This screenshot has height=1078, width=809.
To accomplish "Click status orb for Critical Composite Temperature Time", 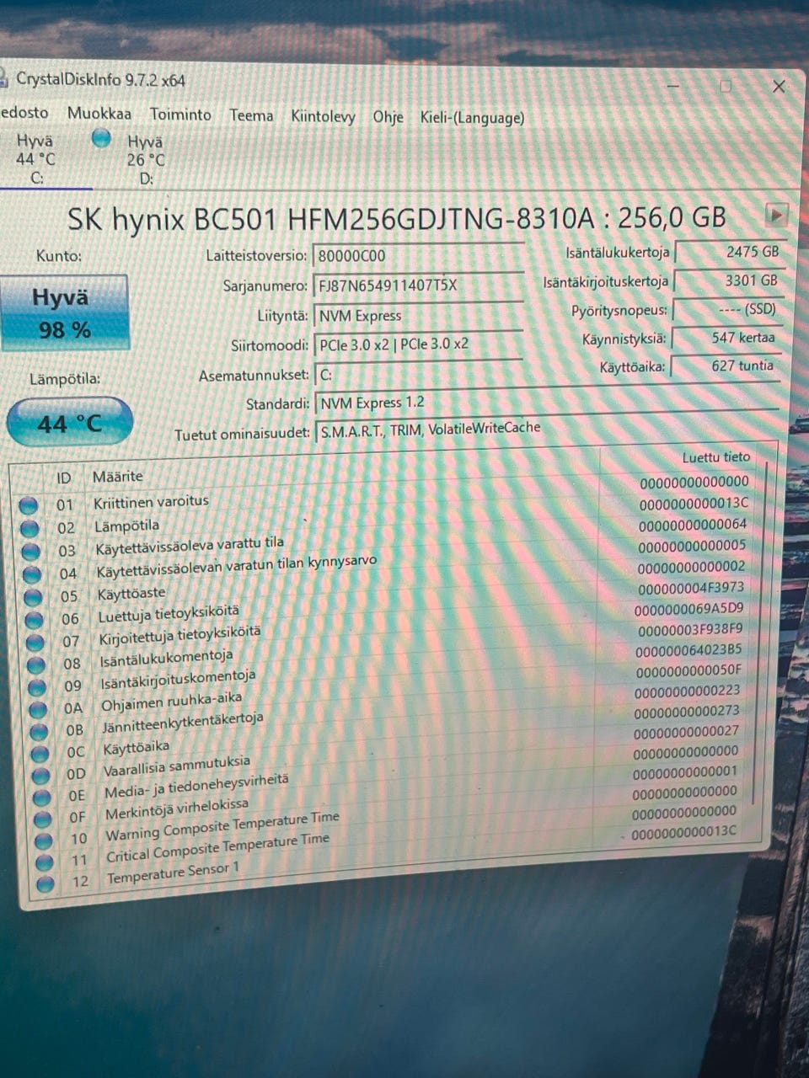I will click(45, 862).
